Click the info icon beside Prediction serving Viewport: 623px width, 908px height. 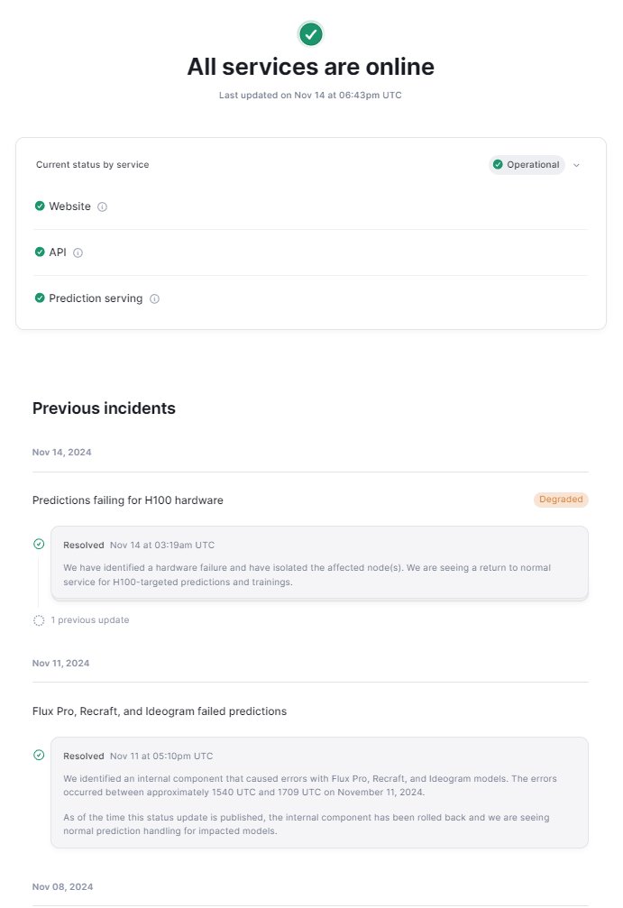(154, 298)
